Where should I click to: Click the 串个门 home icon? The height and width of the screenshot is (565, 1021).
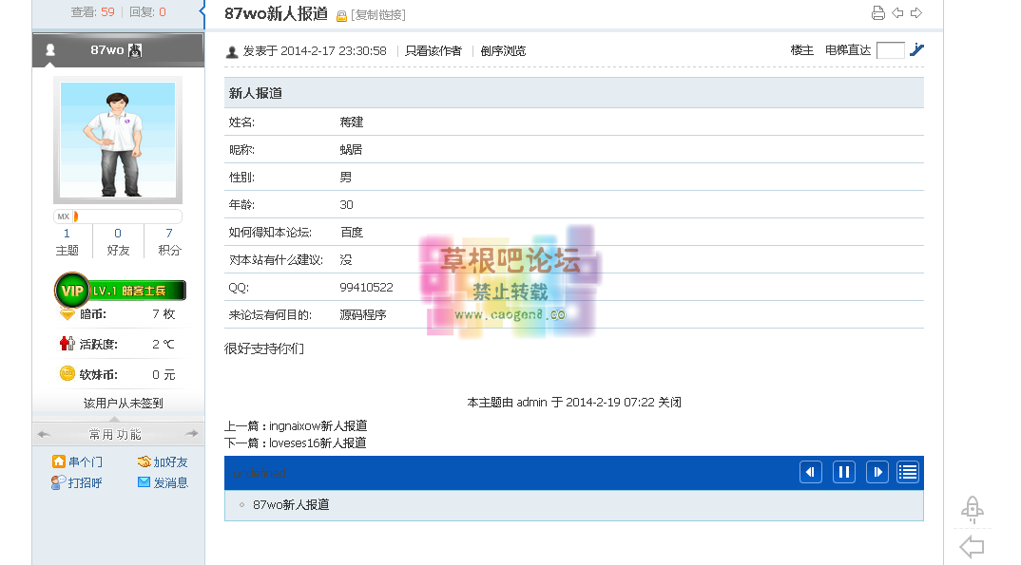point(59,462)
